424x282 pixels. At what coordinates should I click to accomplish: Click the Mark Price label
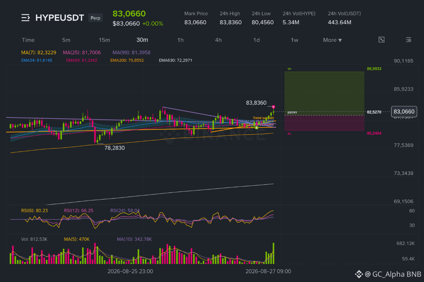196,14
